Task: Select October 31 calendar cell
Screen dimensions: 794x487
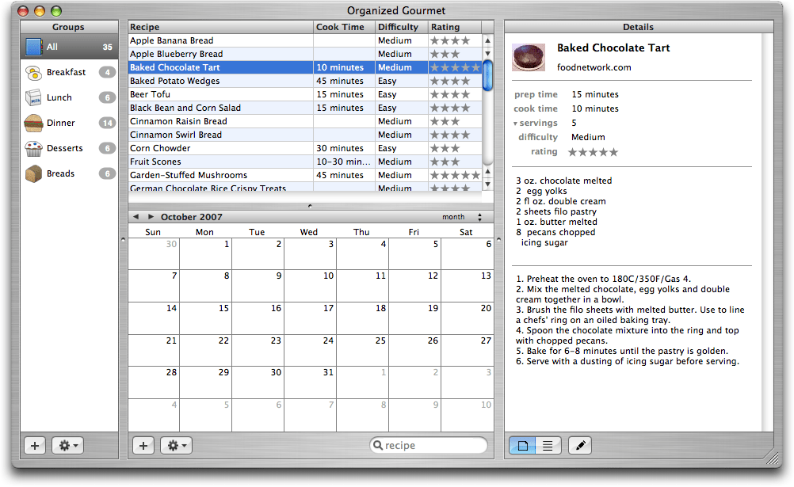Action: coord(310,382)
